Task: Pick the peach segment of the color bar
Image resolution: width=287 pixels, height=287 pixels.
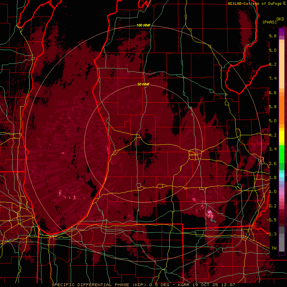Action: tap(282, 65)
